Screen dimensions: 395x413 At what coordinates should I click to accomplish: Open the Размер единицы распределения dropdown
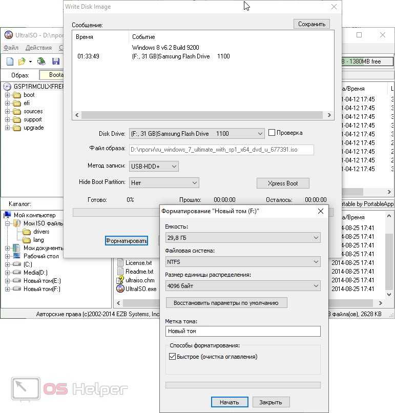243,286
